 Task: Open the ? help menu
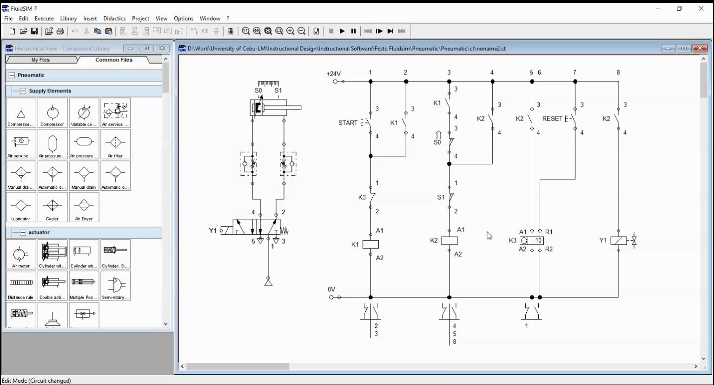pyautogui.click(x=228, y=19)
